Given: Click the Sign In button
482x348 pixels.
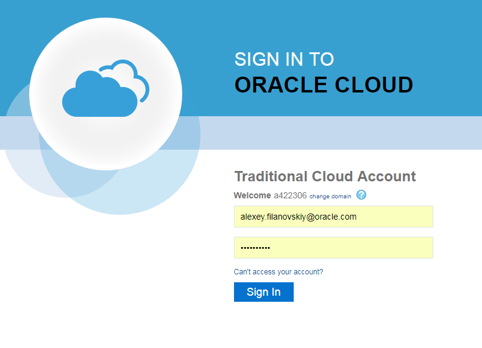Looking at the screenshot, I should [x=264, y=292].
